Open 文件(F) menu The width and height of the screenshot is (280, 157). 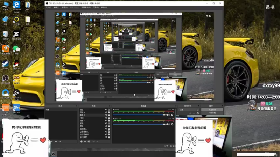(48, 7)
